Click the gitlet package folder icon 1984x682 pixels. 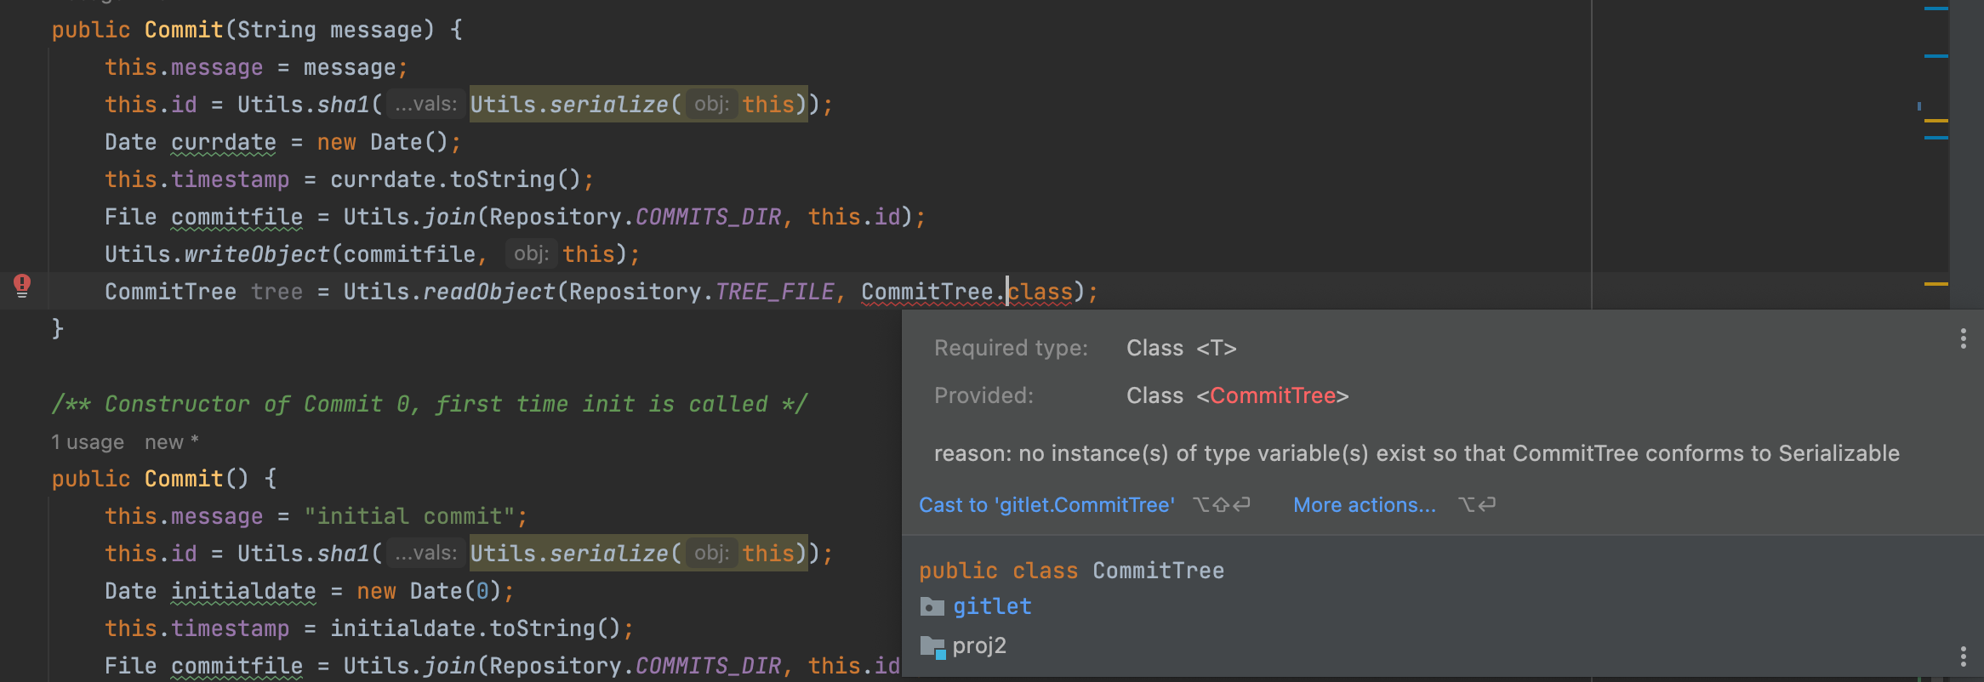pos(932,607)
